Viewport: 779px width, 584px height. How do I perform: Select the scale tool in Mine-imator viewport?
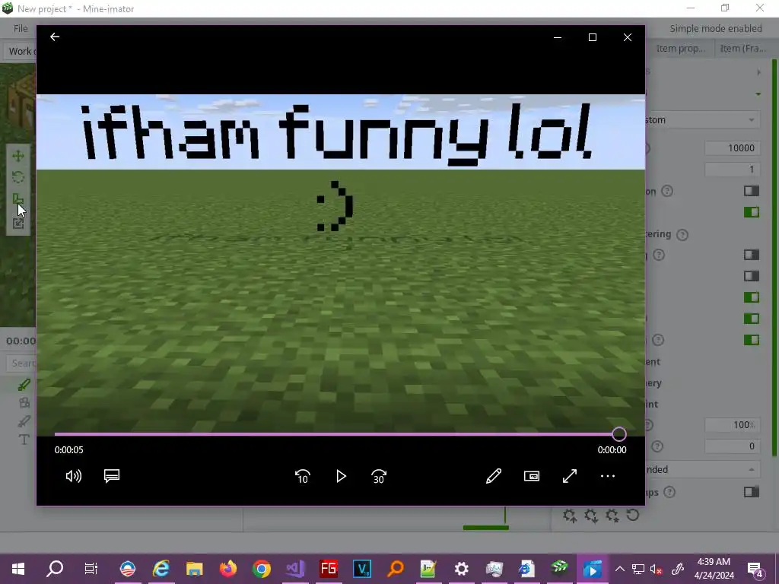18,199
